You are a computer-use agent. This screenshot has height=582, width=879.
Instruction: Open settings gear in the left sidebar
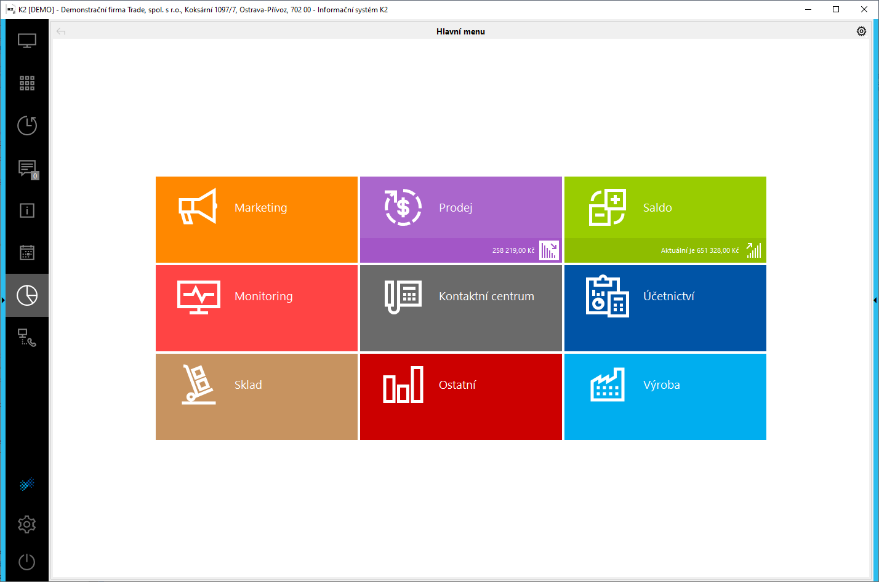tap(27, 524)
